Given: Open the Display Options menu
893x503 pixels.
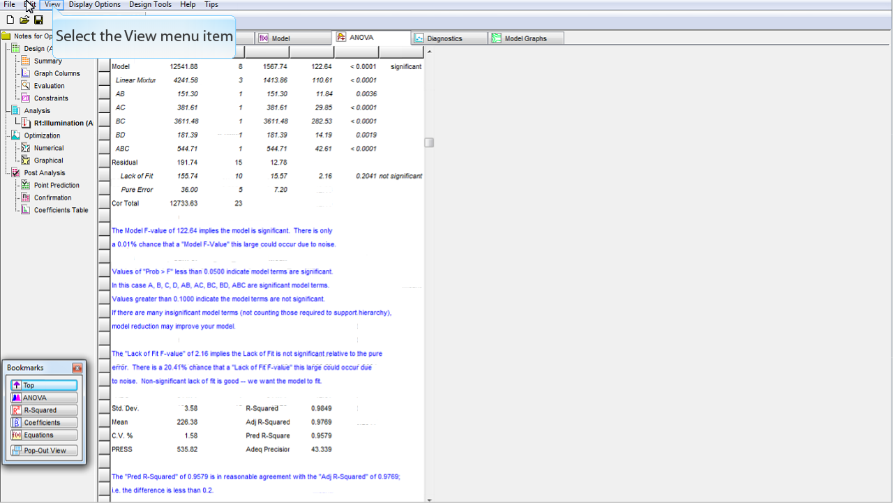Looking at the screenshot, I should pyautogui.click(x=94, y=5).
